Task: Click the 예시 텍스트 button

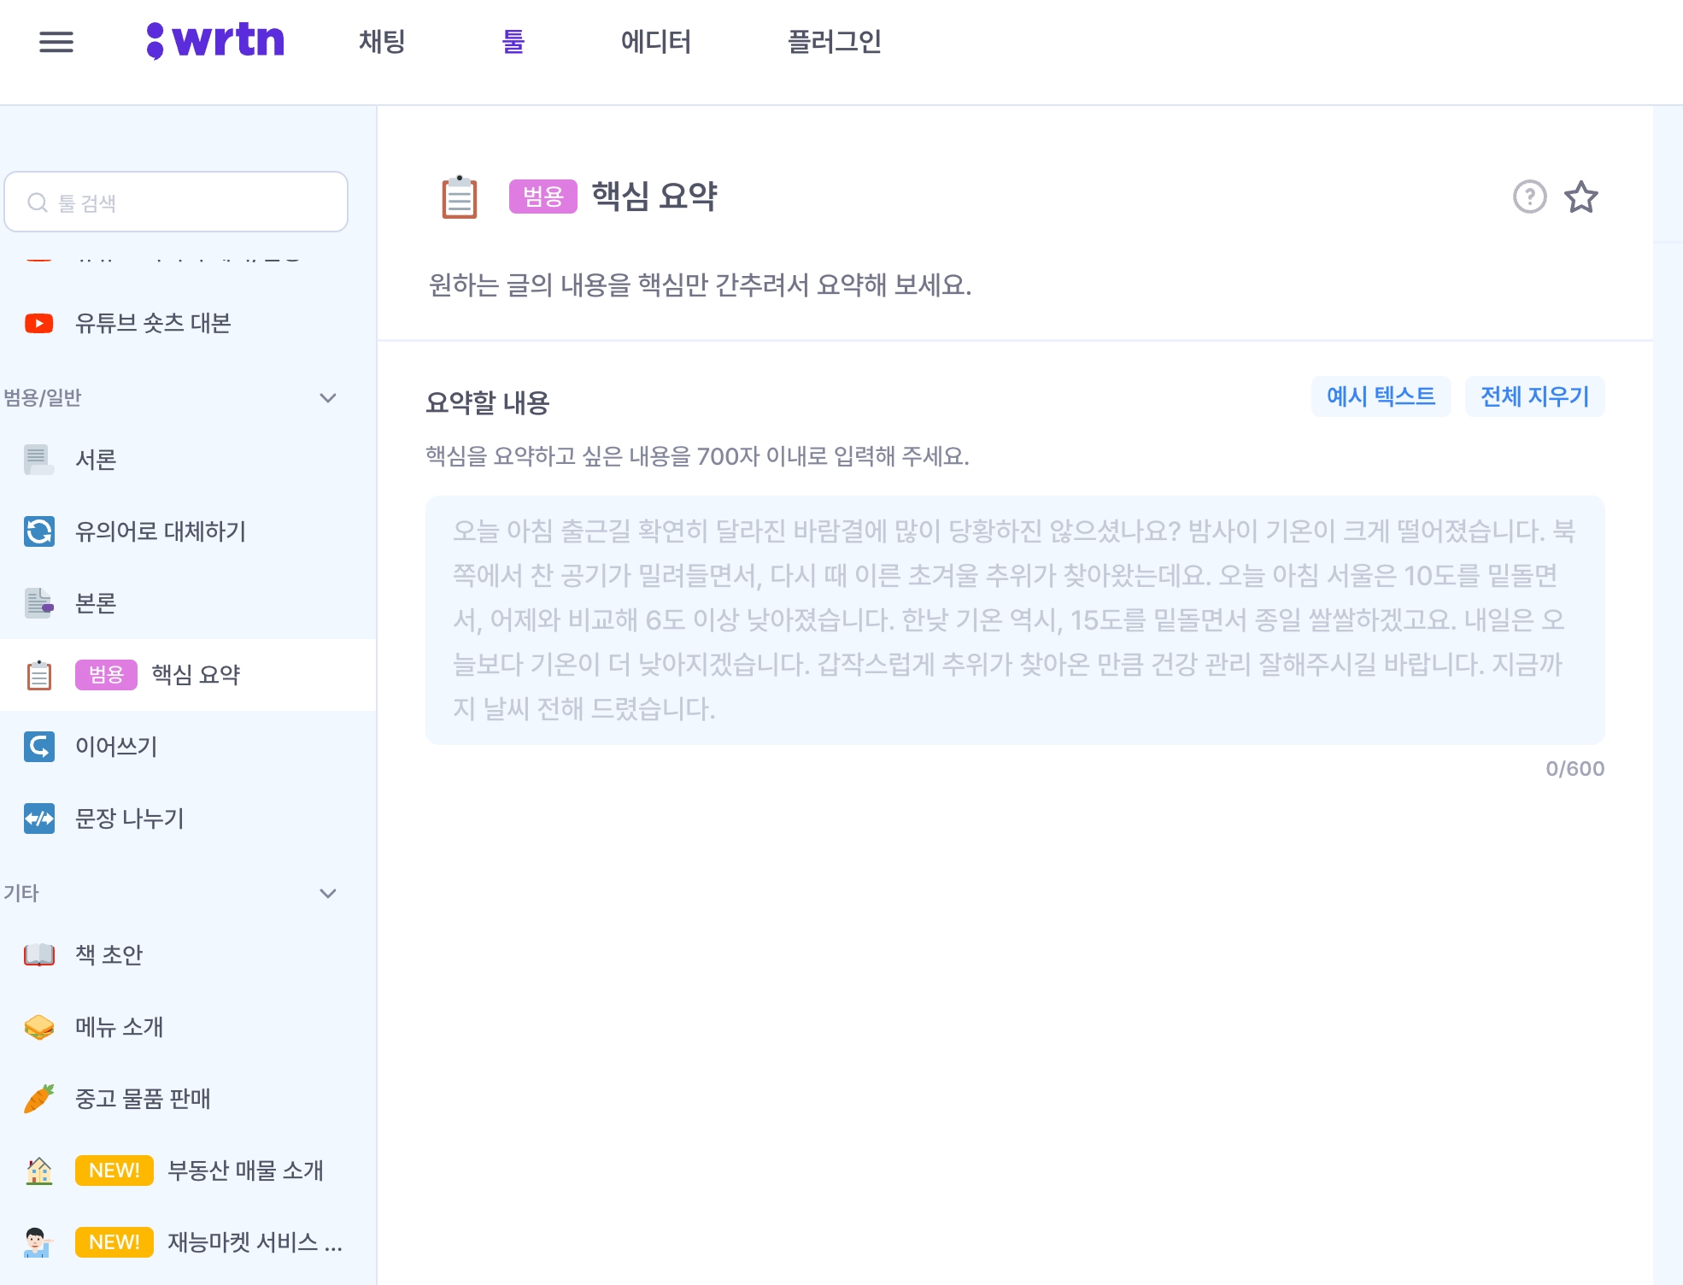Action: point(1381,396)
